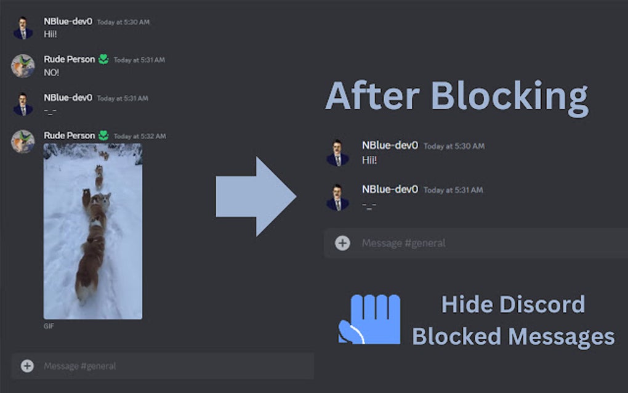628x393 pixels.
Task: Click the -_- message from NBlue-dev0
Action: 49,111
